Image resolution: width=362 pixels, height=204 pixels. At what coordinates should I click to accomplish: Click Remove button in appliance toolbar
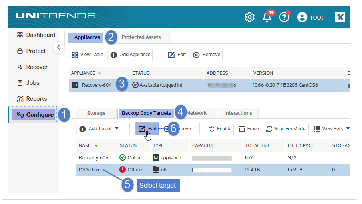click(x=207, y=55)
